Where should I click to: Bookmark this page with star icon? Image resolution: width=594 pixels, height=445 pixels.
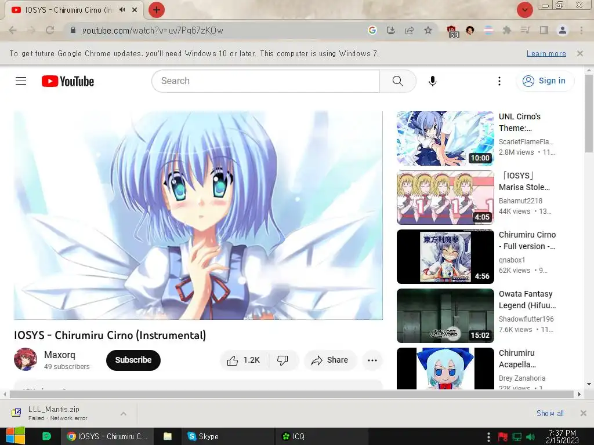coord(428,30)
